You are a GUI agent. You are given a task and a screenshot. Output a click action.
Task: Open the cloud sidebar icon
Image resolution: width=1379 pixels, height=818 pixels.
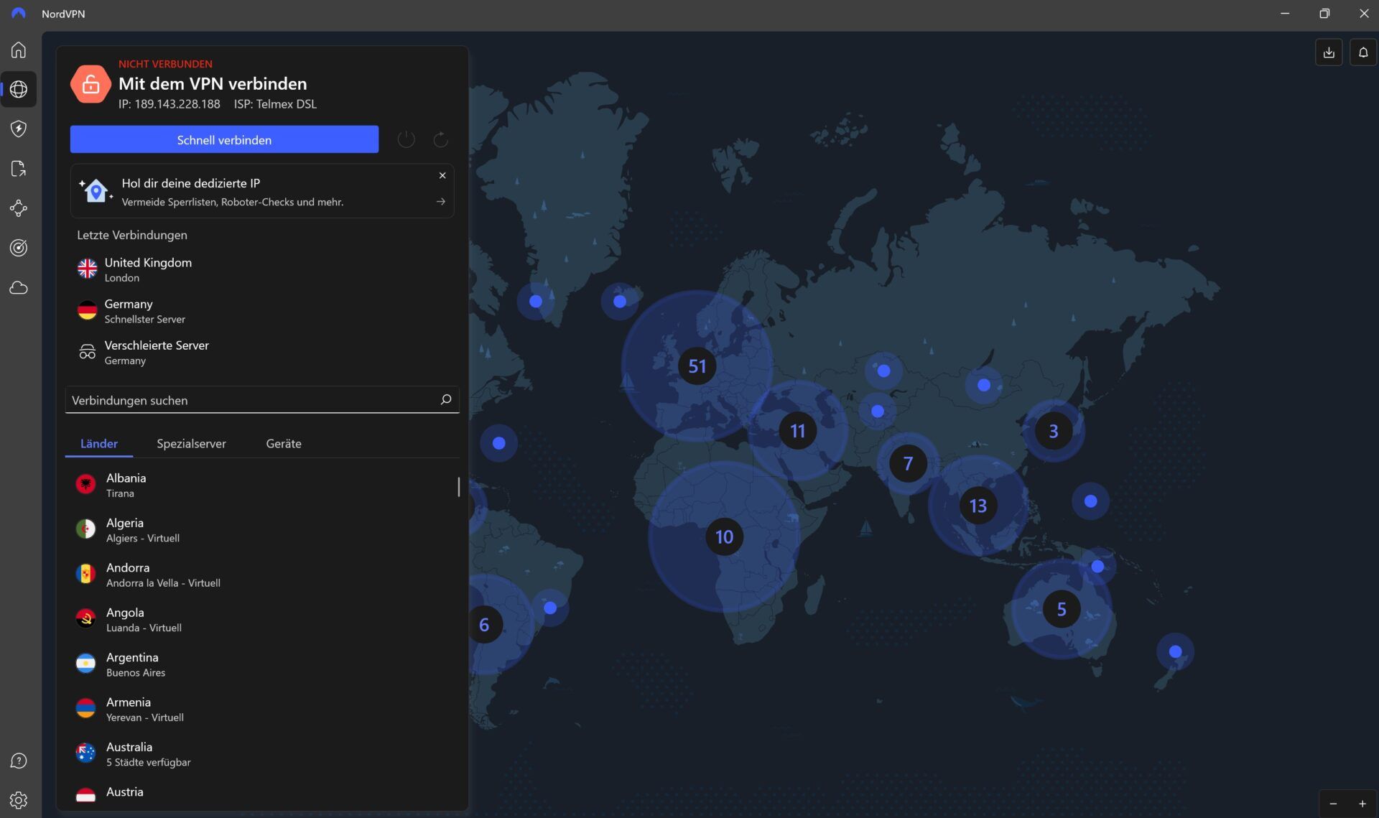pyautogui.click(x=19, y=288)
